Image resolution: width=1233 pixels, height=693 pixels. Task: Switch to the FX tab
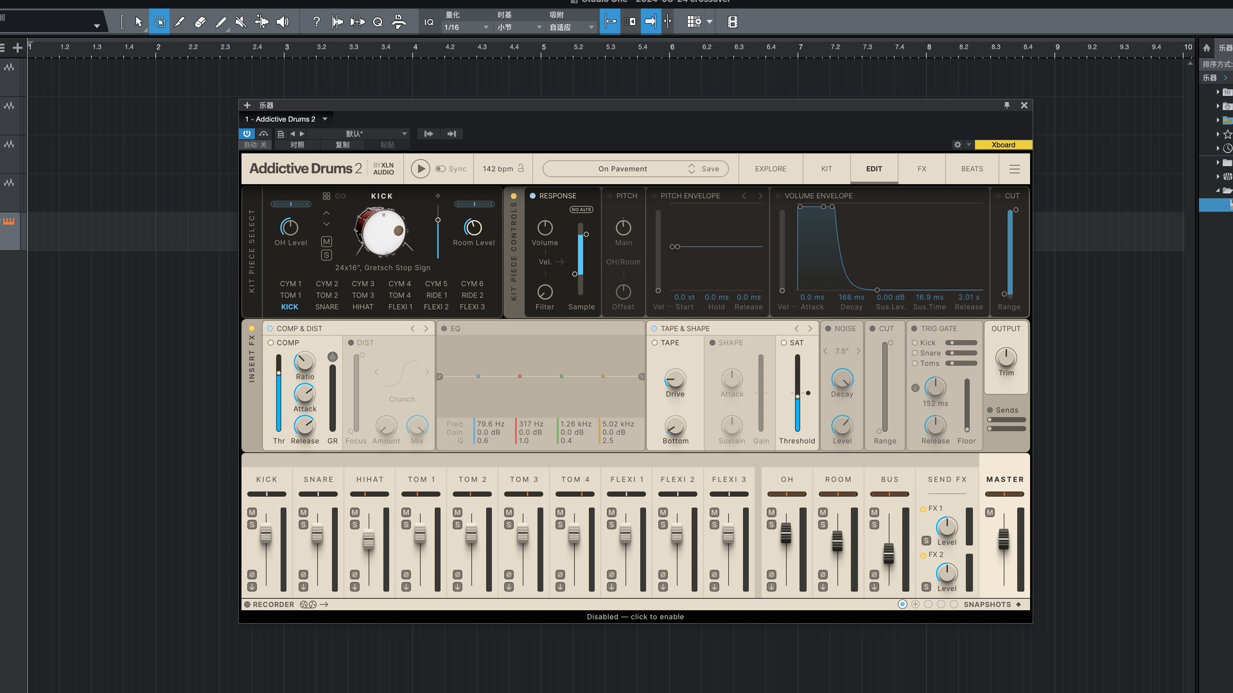point(922,169)
